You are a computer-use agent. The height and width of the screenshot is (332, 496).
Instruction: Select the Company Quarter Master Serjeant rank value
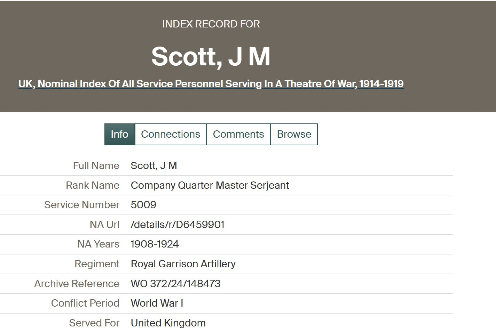click(210, 185)
